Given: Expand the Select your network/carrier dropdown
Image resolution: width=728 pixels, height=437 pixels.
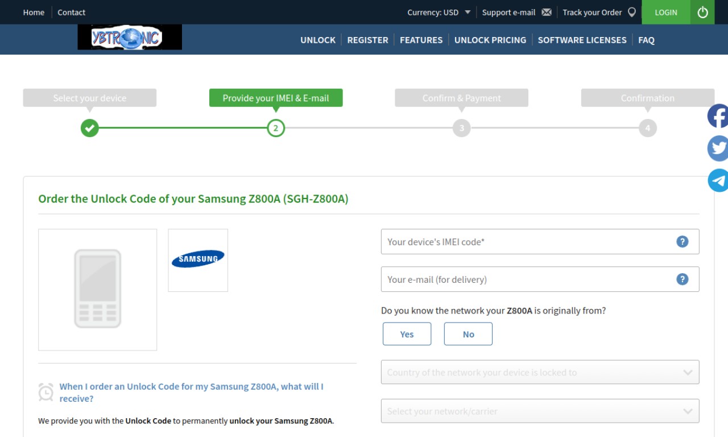Looking at the screenshot, I should (x=540, y=411).
